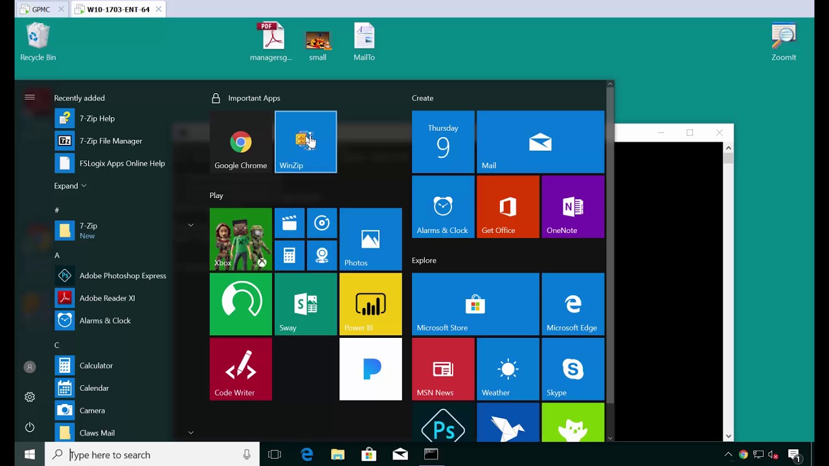
Task: Open the Groove Music disc tile
Action: click(322, 223)
